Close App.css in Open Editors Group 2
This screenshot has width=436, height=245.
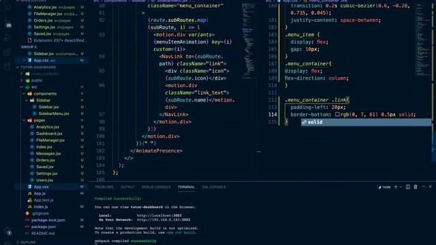[25, 61]
